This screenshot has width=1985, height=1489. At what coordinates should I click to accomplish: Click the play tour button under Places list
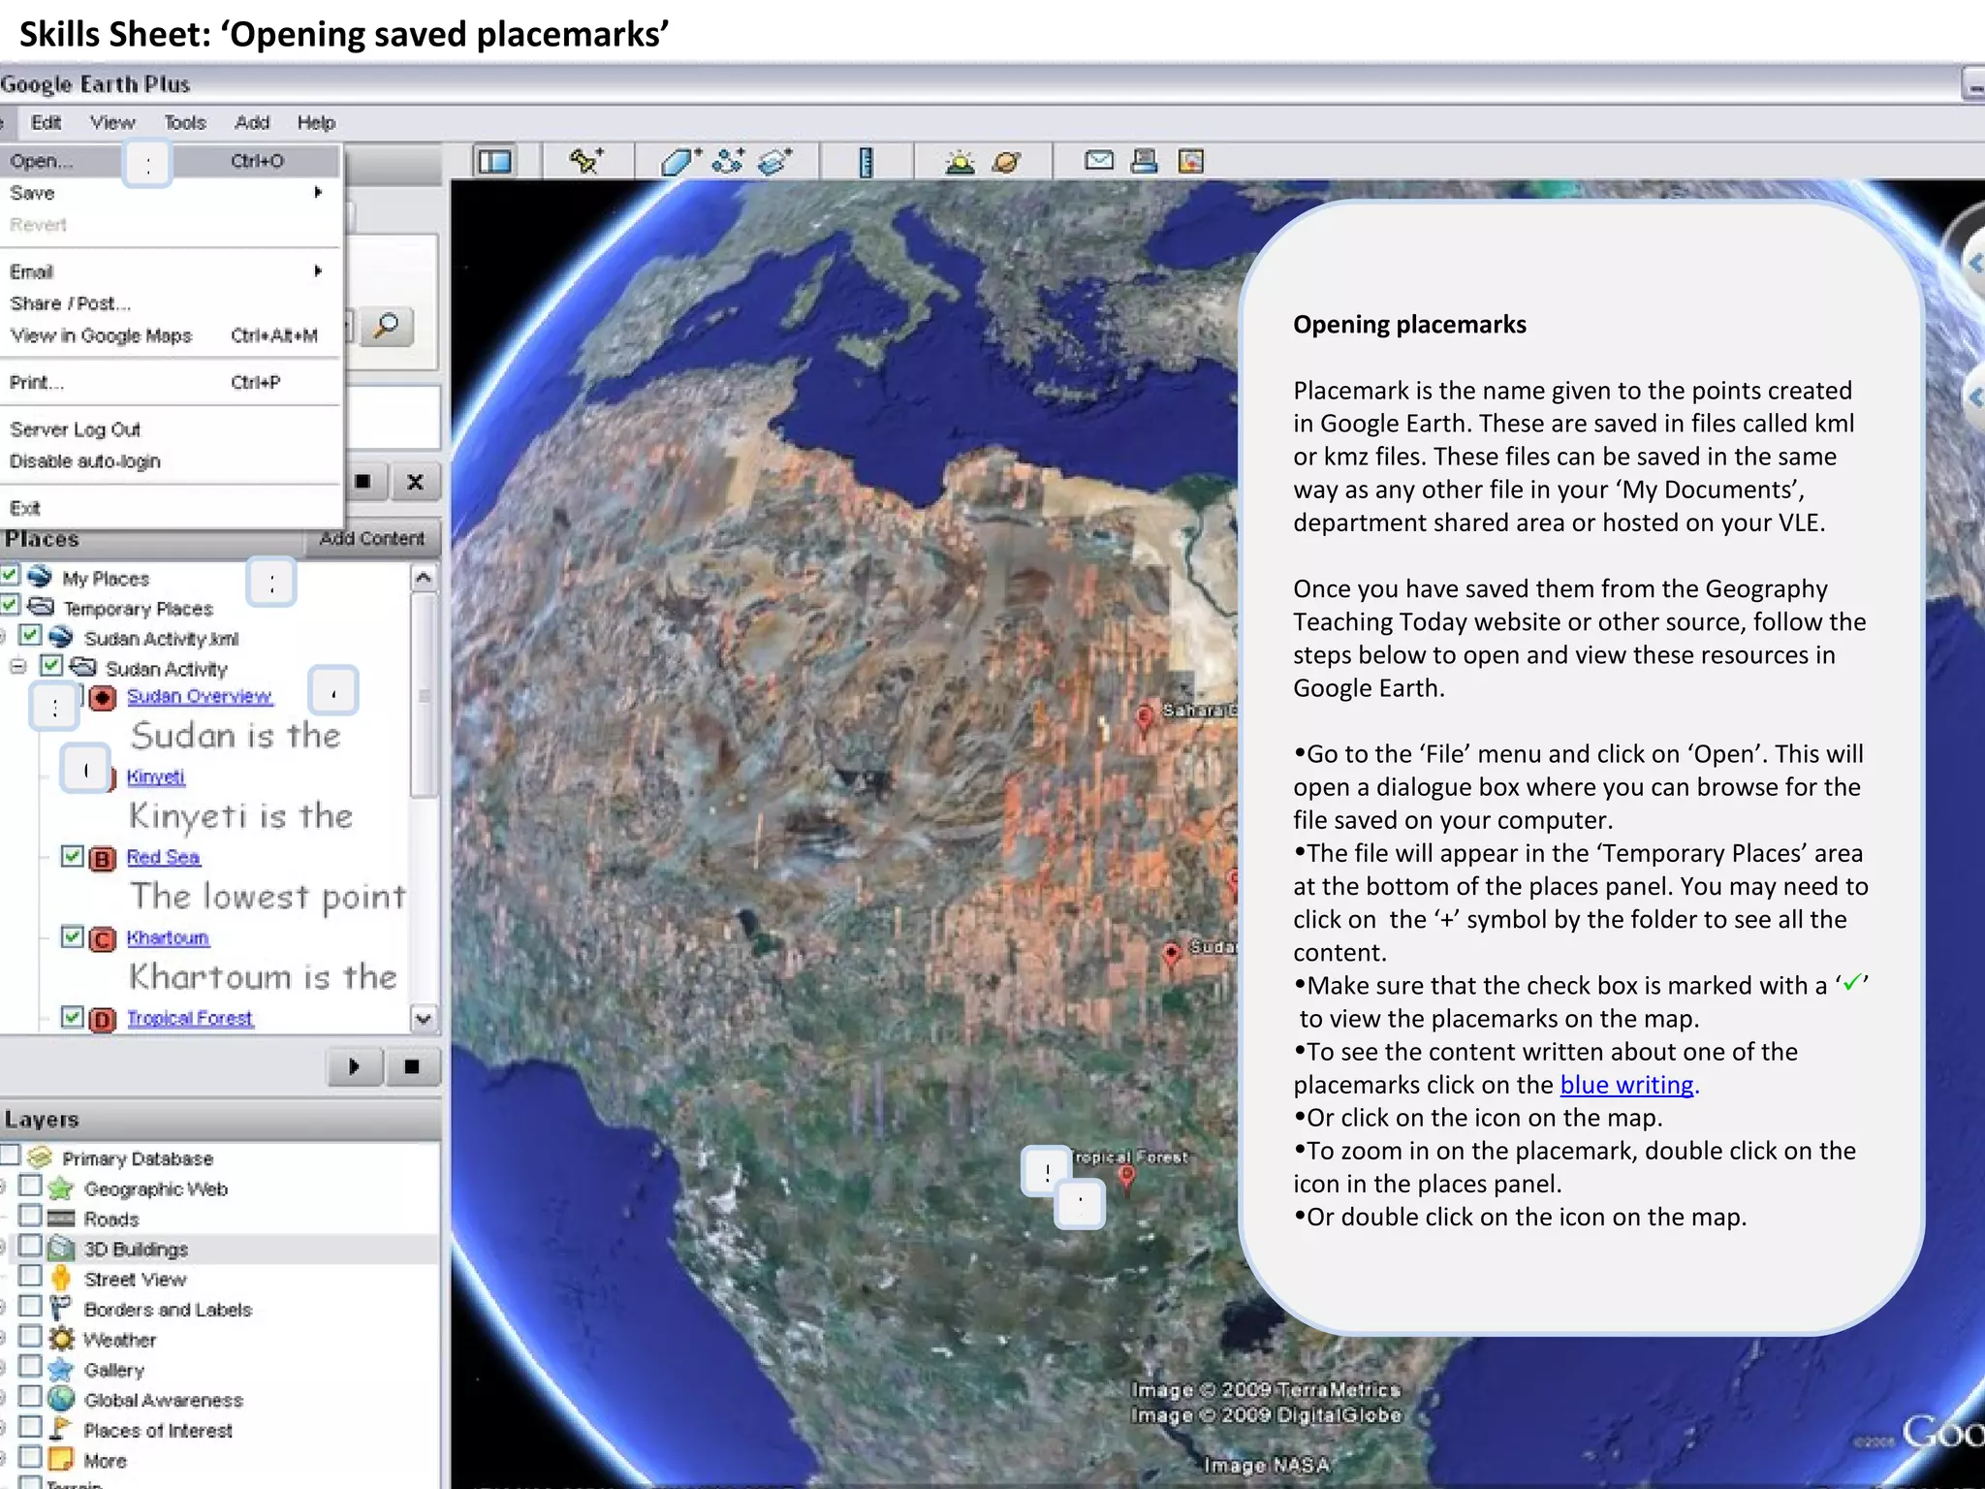coord(354,1066)
